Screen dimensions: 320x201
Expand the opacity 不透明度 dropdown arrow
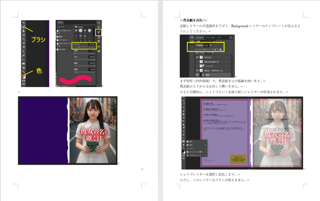pyautogui.click(x=210, y=46)
